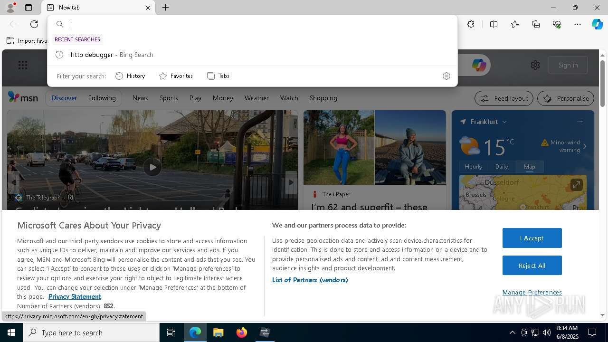Close the New tab tab
The height and width of the screenshot is (342, 608).
148,8
